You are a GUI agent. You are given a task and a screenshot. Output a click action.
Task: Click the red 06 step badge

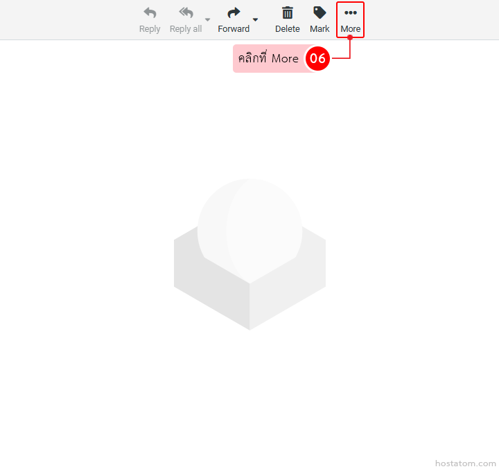point(317,59)
